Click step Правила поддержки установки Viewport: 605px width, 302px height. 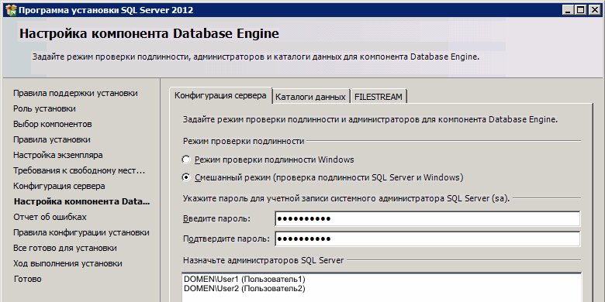76,93
